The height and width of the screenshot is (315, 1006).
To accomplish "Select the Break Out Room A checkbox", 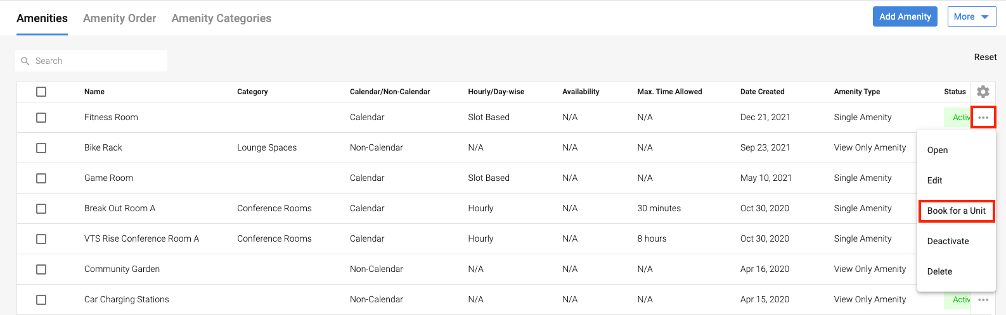I will [x=41, y=209].
